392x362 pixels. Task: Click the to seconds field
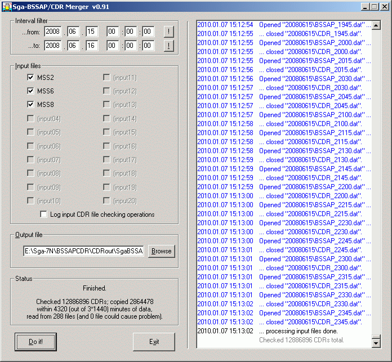[148, 46]
